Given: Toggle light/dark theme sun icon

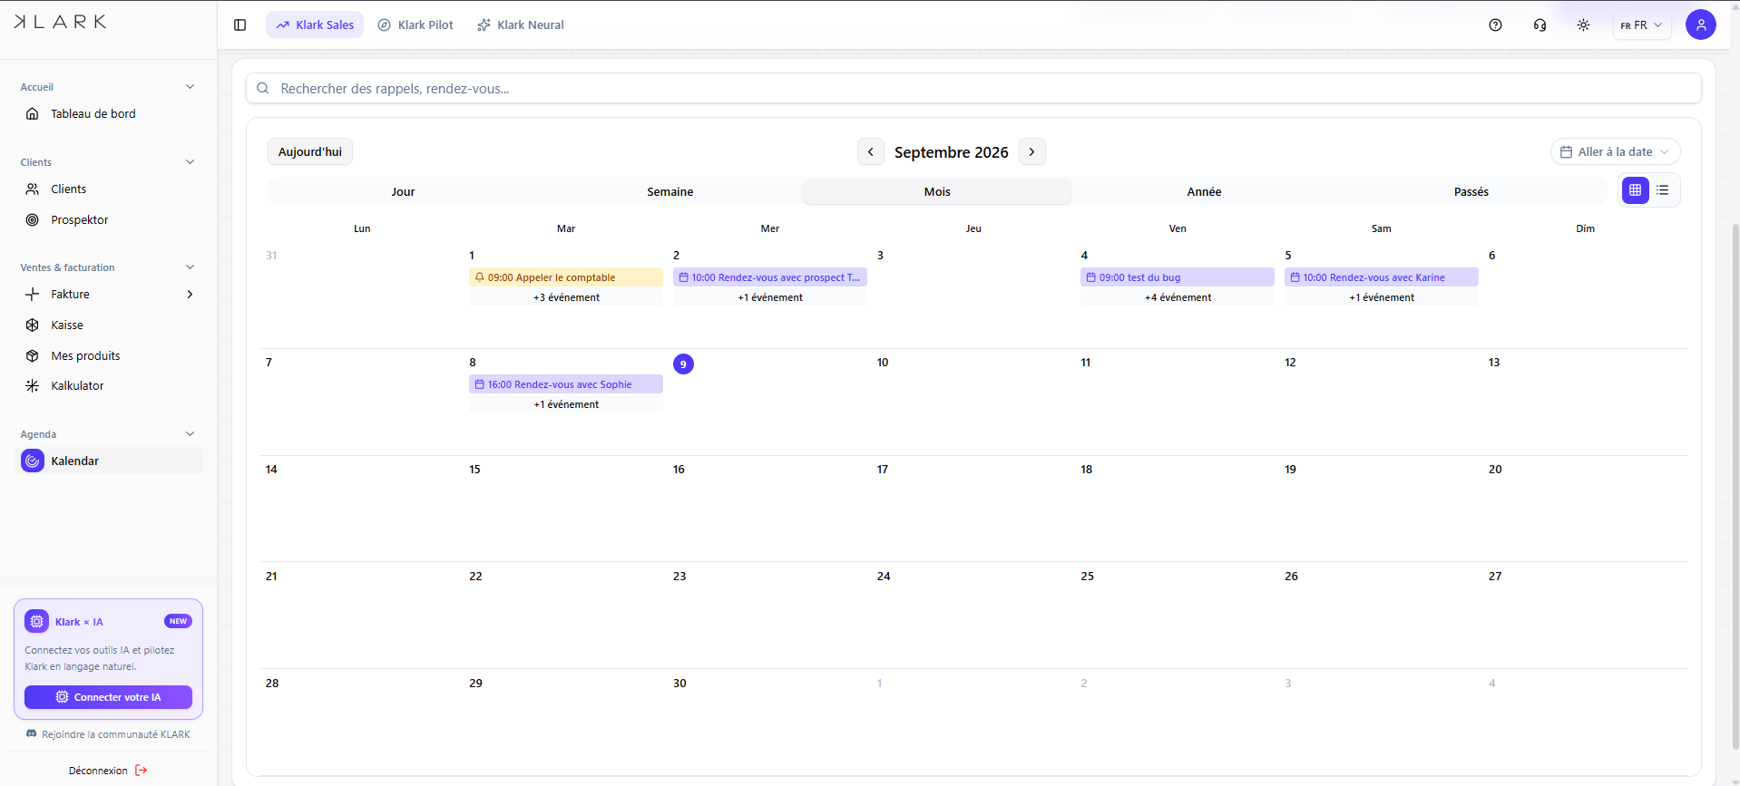Looking at the screenshot, I should 1583,24.
